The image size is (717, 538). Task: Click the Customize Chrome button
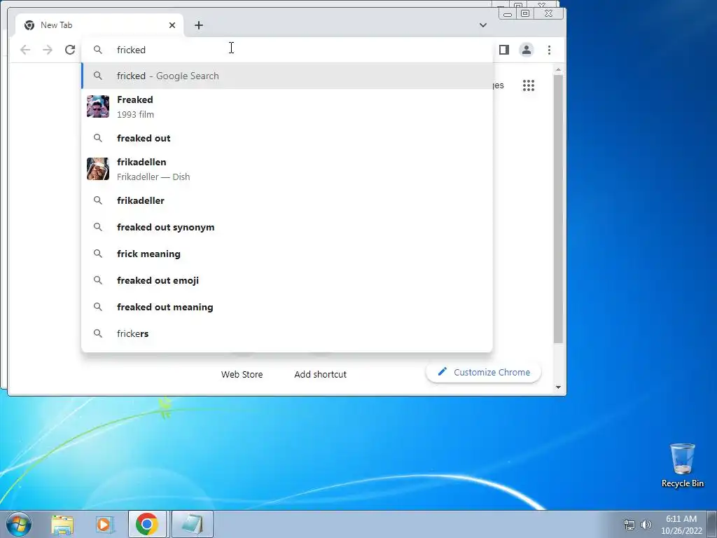click(484, 373)
